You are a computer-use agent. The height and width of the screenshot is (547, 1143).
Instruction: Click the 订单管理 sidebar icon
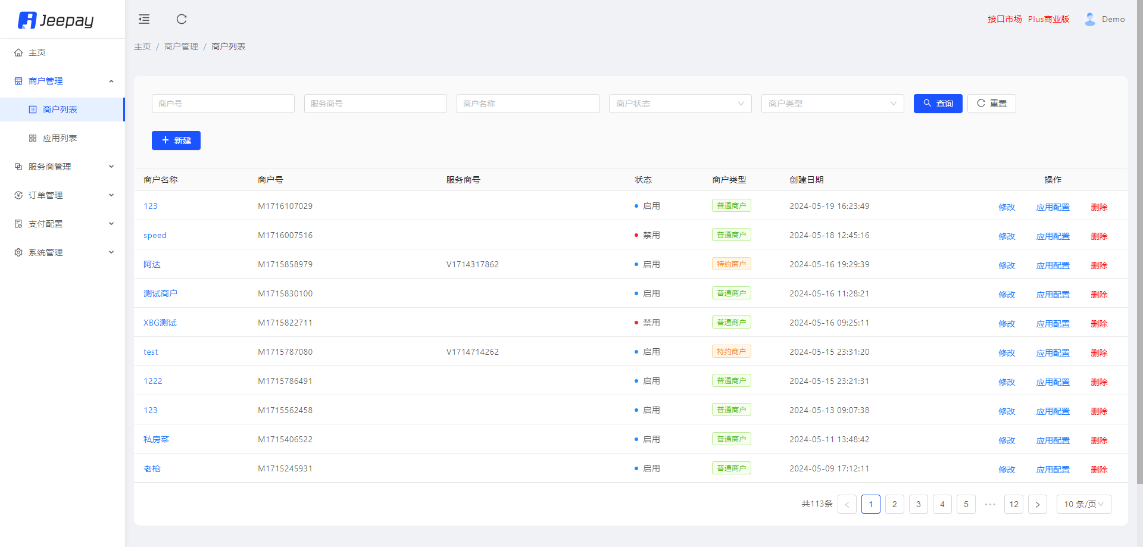[18, 195]
